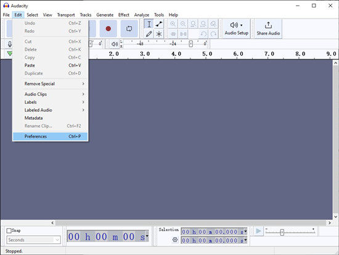Open the Seconds snap dropdown
The width and height of the screenshot is (339, 255).
point(33,240)
